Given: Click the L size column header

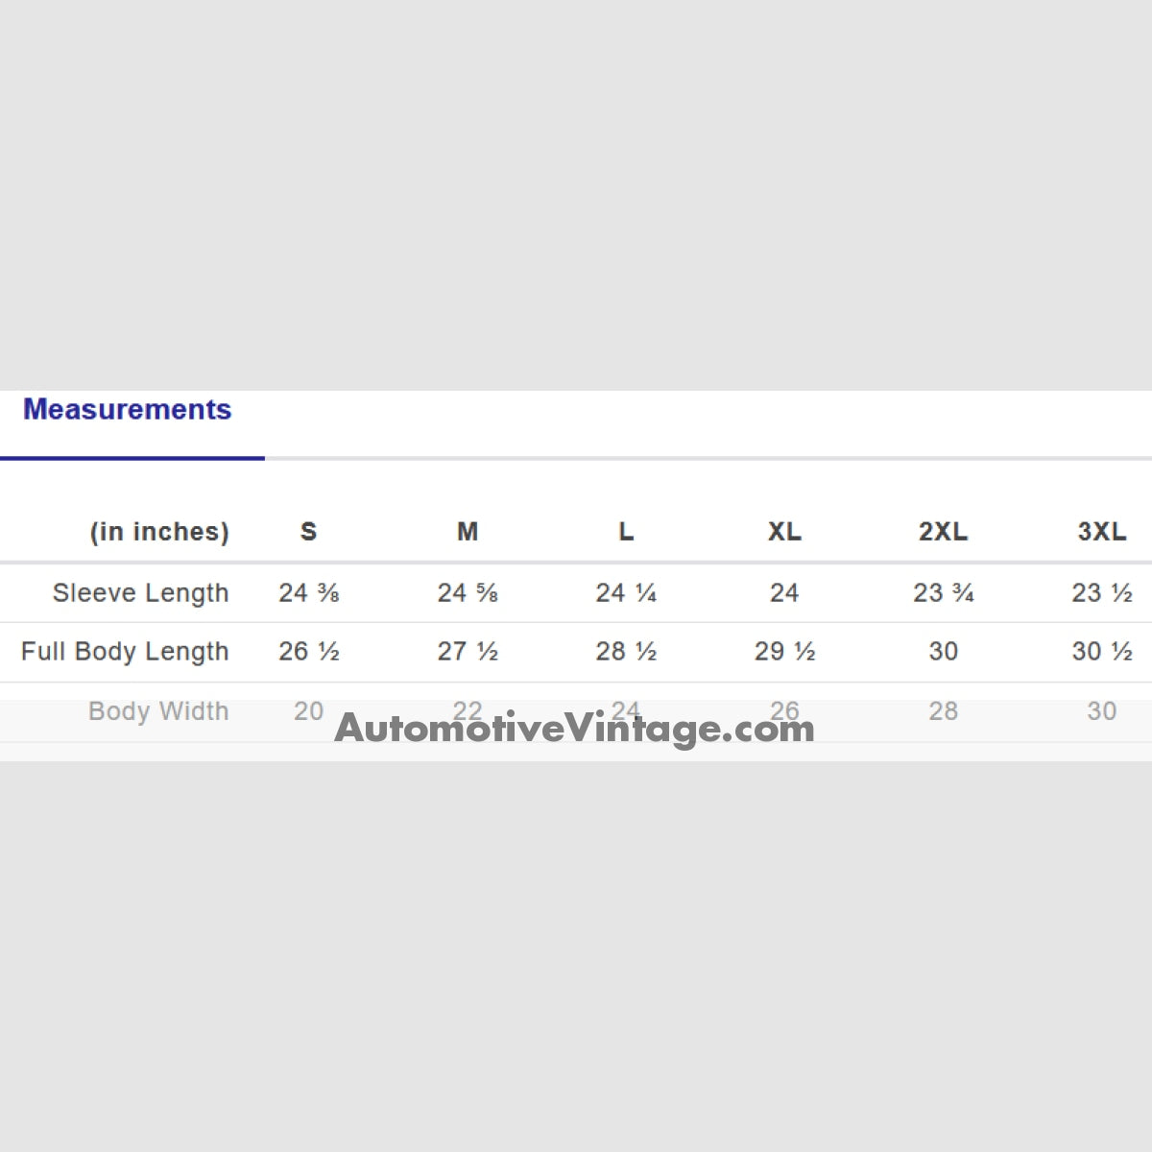Looking at the screenshot, I should click(626, 532).
